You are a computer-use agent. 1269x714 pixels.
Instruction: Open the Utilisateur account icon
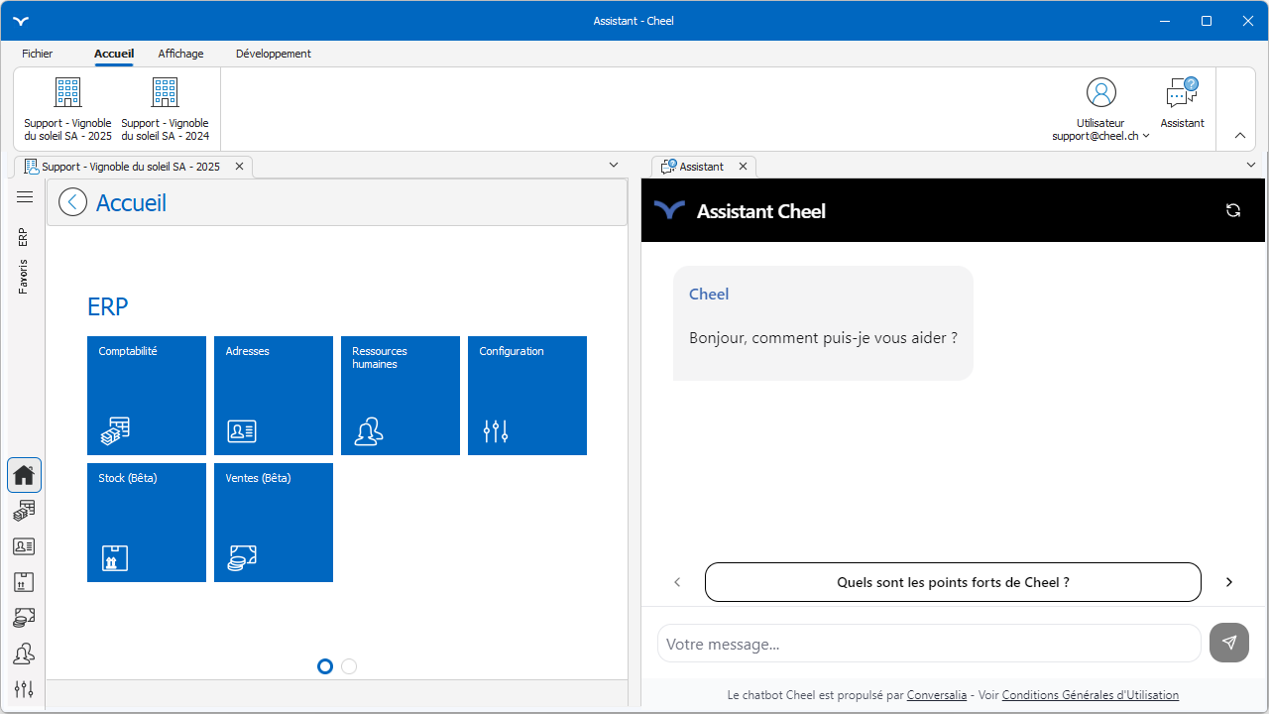[1100, 93]
